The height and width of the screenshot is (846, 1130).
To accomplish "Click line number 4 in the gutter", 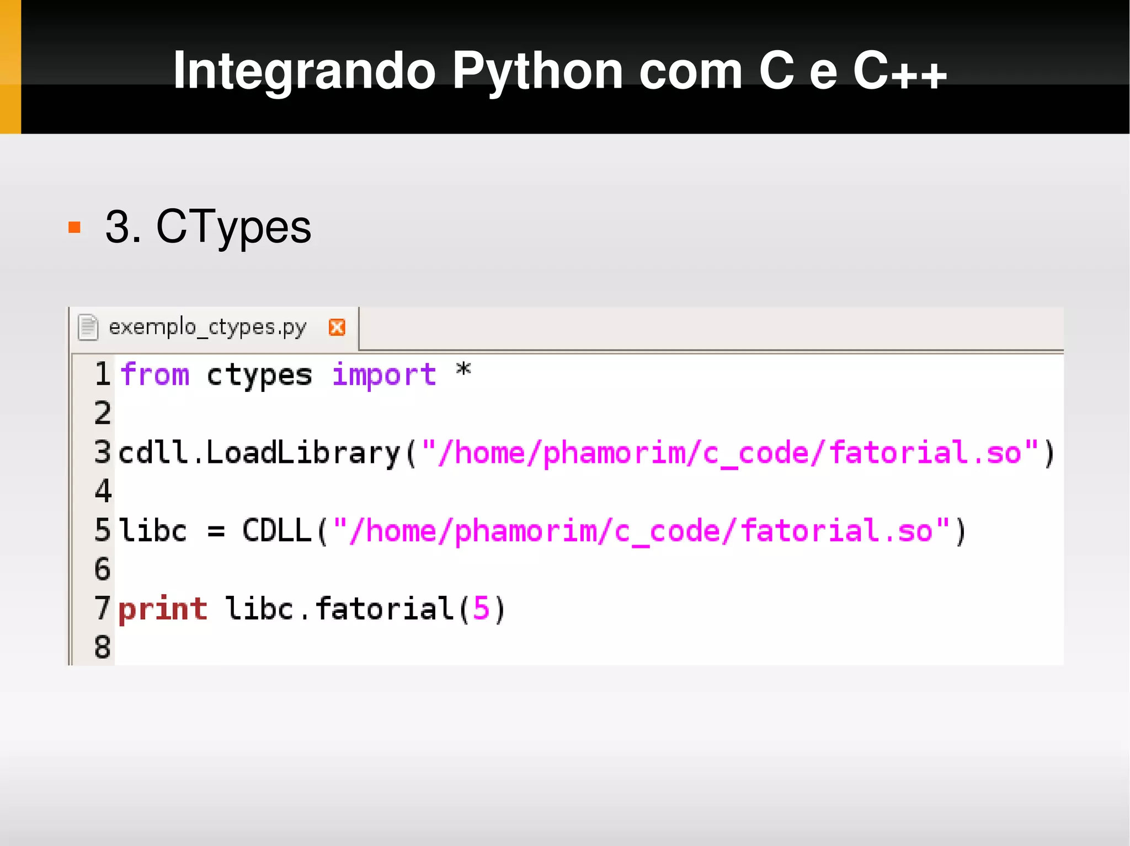I will click(103, 491).
